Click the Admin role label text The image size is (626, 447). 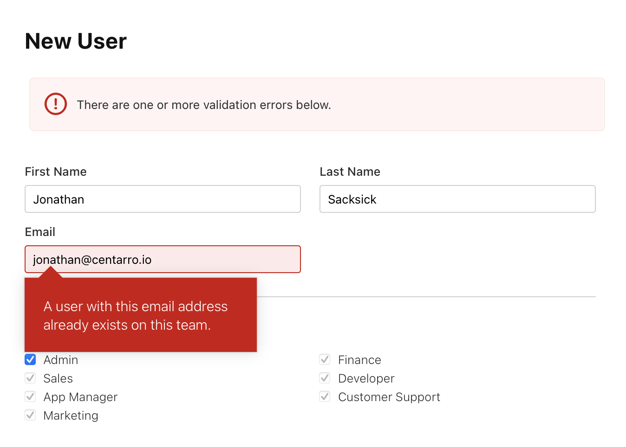coord(61,360)
